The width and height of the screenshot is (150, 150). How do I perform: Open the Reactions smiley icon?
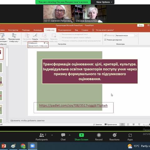114,135
